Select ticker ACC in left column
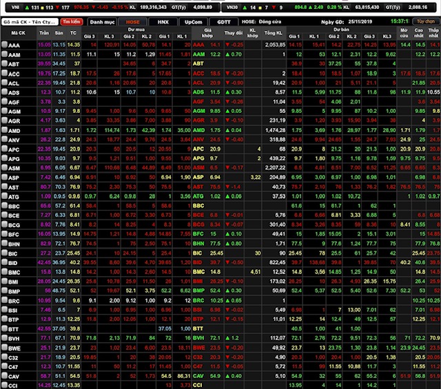Viewport: 441px width, 389px height. pos(14,74)
